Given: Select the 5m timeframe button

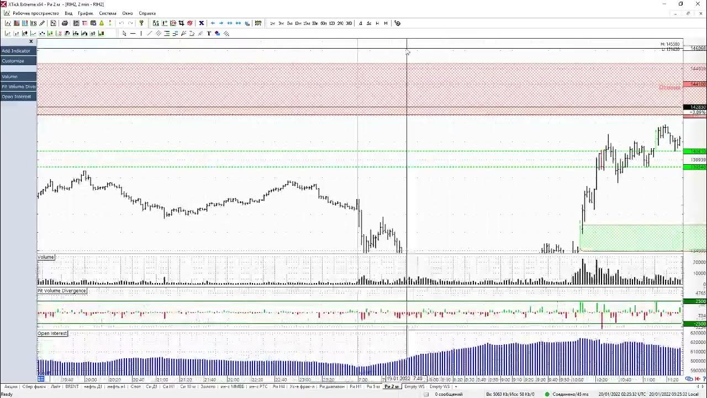Looking at the screenshot, I should 289,23.
